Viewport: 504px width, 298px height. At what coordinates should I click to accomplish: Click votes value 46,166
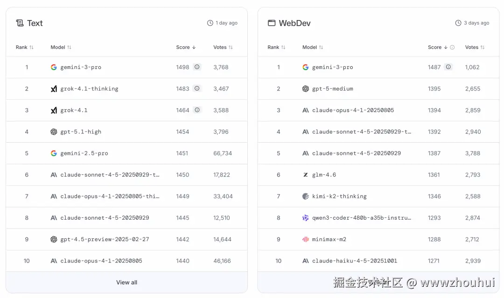point(222,261)
